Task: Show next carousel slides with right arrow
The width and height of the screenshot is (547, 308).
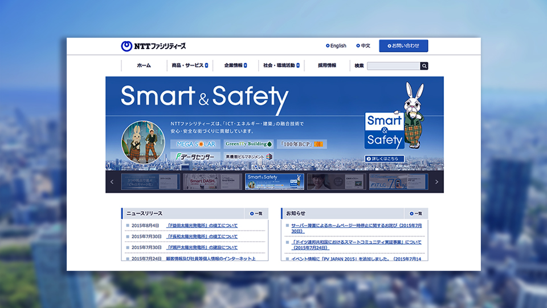Action: 437,182
